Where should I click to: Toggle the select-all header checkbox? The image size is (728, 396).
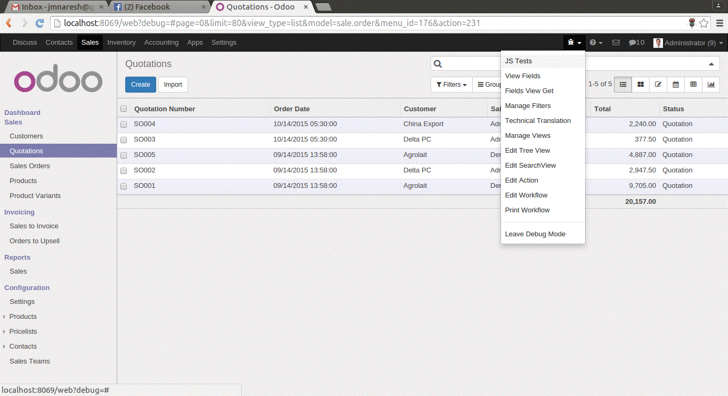pyautogui.click(x=124, y=109)
